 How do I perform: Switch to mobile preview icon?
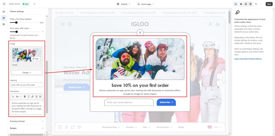tap(245, 4)
